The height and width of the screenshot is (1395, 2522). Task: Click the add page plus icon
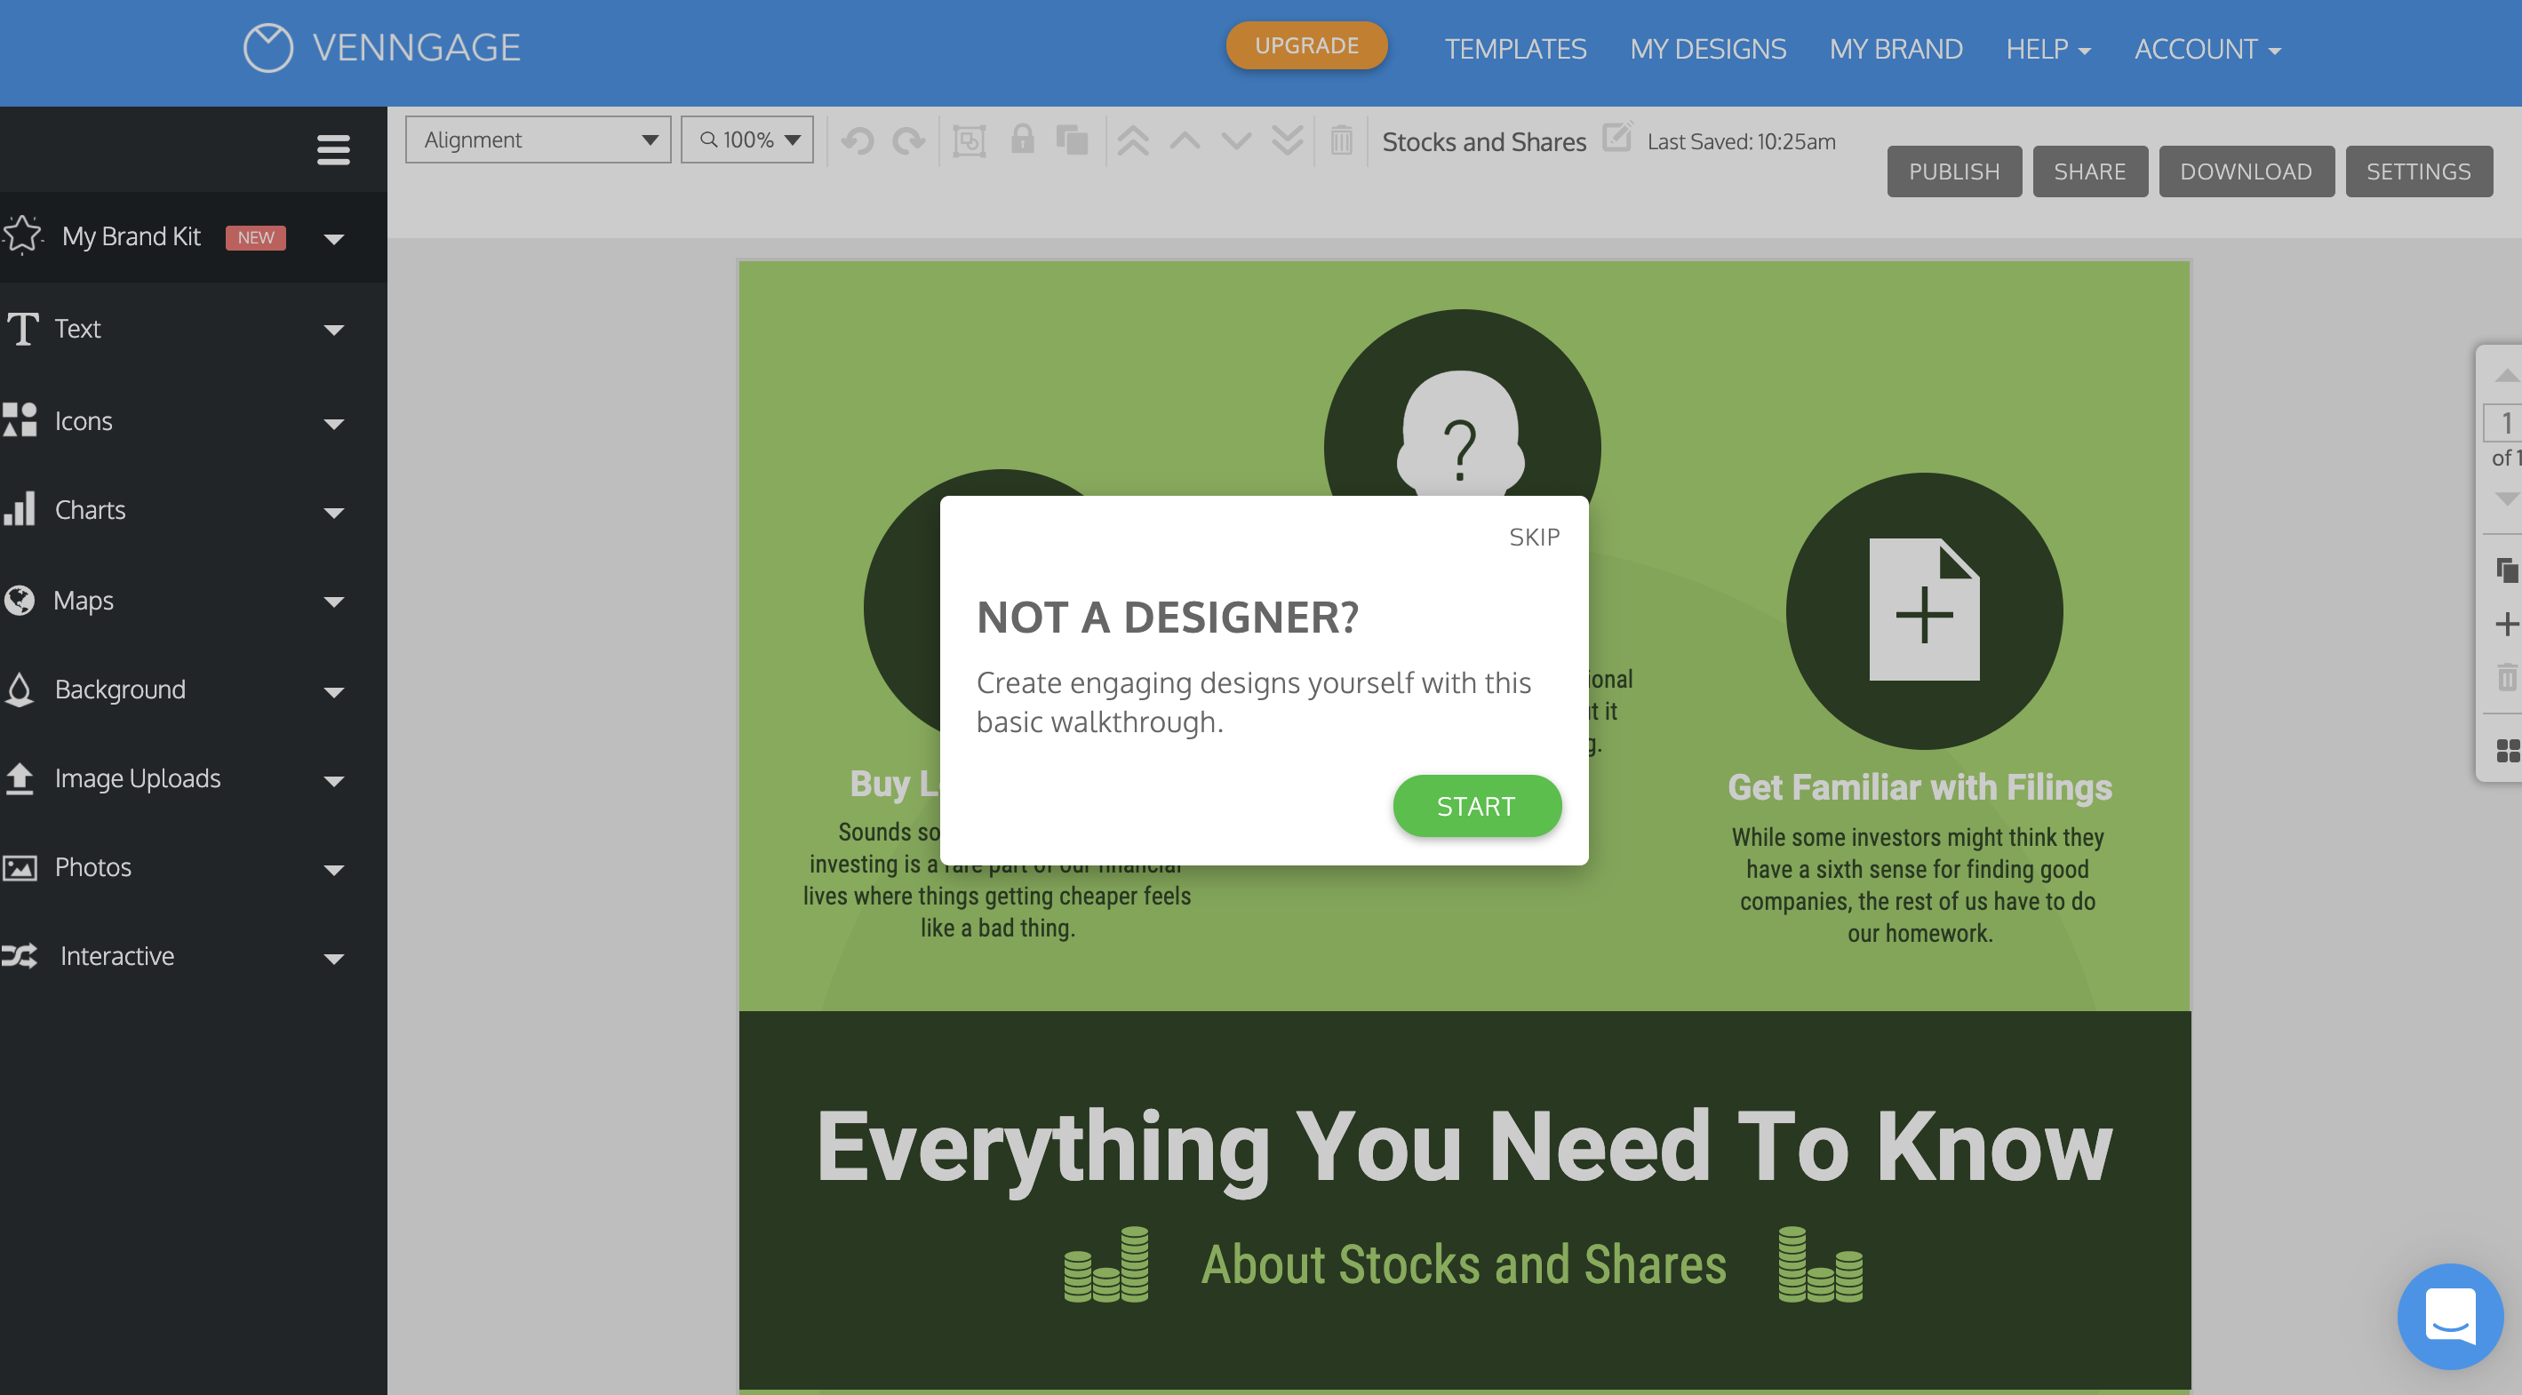[2506, 624]
